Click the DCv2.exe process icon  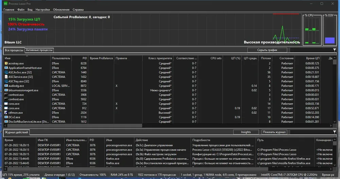[6, 117]
